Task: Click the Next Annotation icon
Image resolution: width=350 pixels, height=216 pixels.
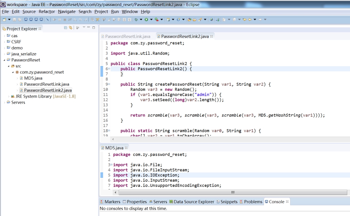Action: (224, 20)
